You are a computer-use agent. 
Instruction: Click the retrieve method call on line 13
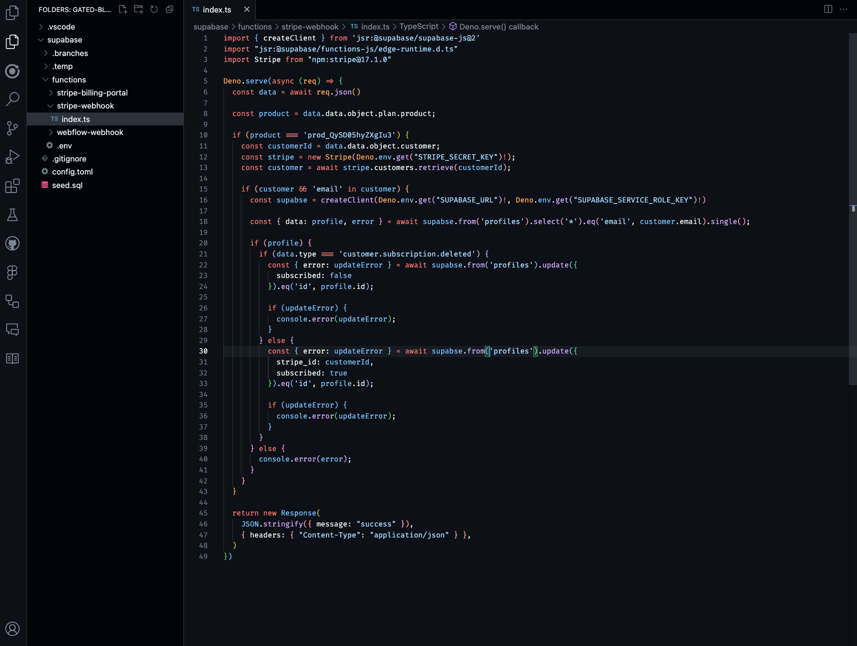(436, 167)
